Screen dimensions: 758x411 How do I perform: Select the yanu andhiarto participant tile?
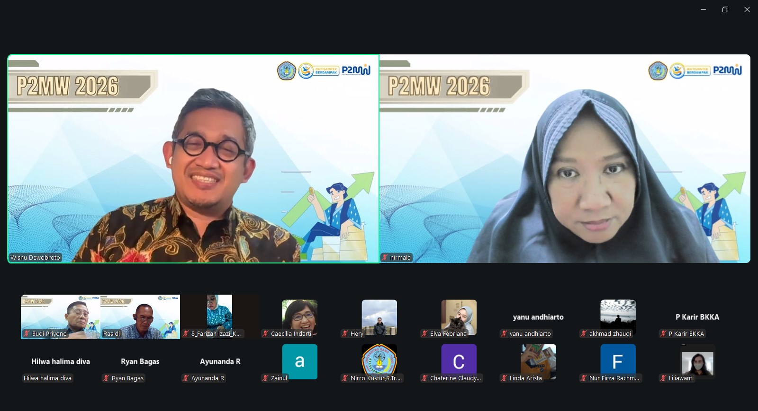point(538,317)
